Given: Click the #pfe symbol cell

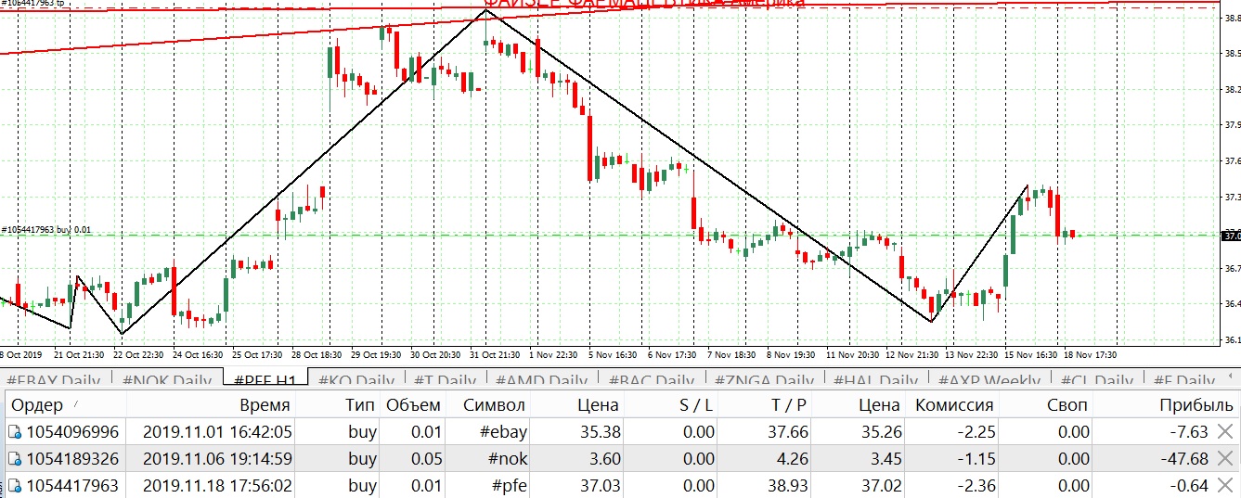Looking at the screenshot, I should coord(506,485).
